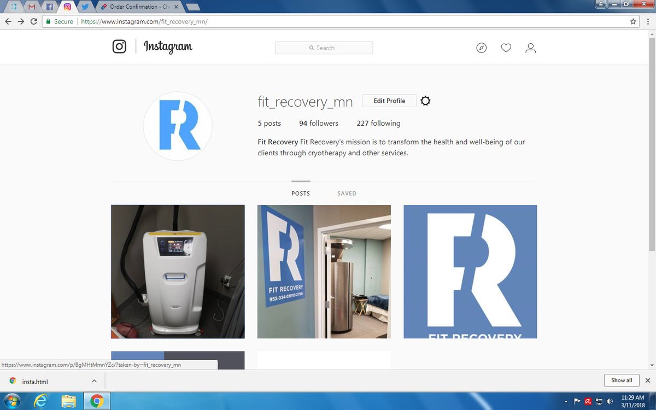Go back with browser back arrow
This screenshot has height=410, width=656.
click(x=8, y=21)
